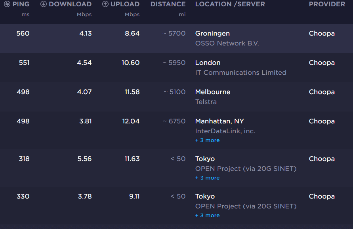
Task: Click the 4.07 download value
Action: point(84,92)
